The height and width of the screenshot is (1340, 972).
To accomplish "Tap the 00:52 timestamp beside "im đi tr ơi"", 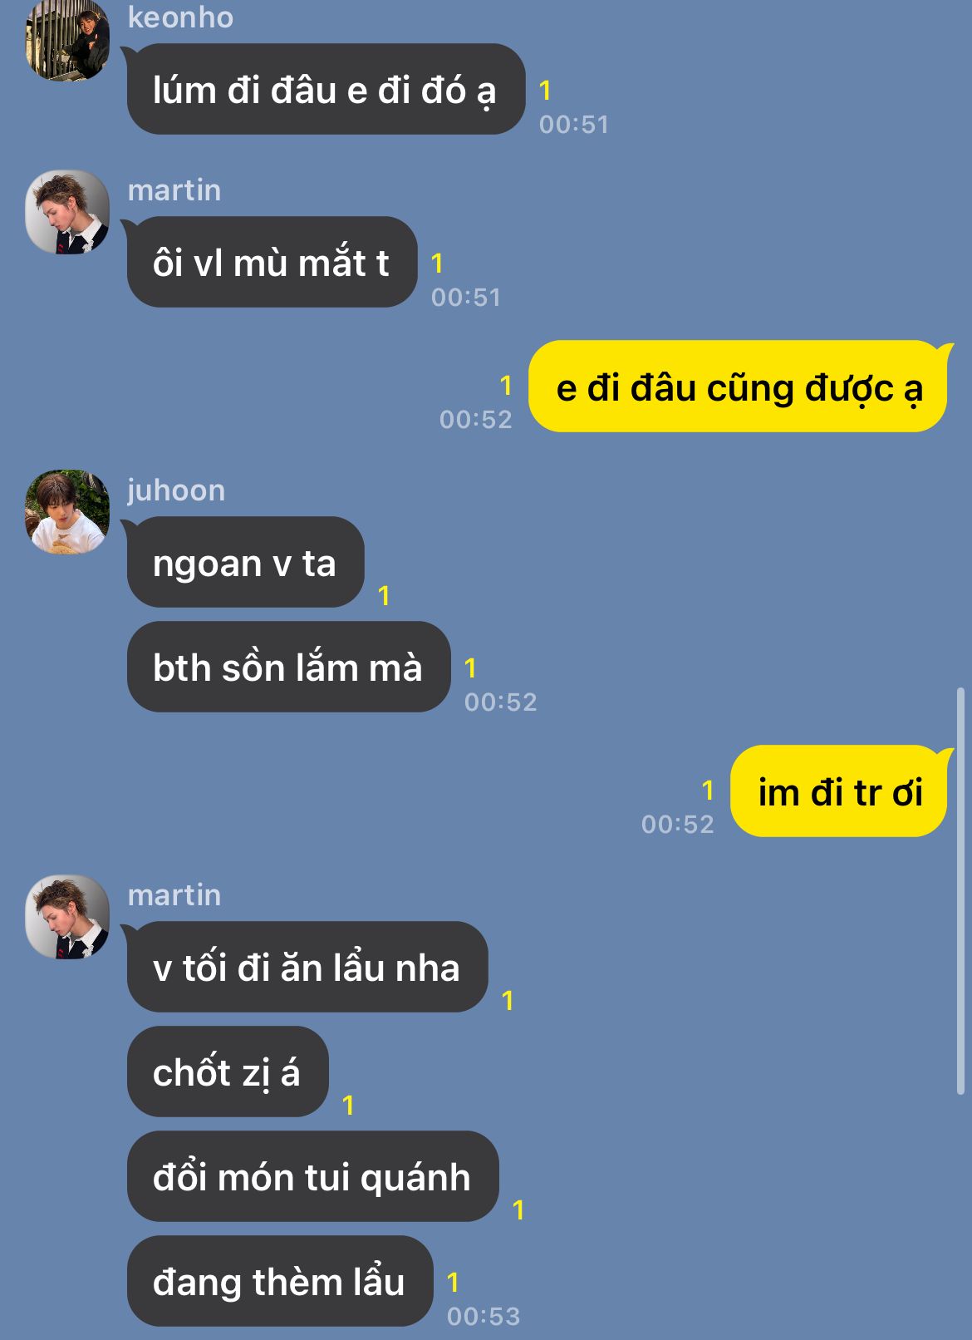I will coord(678,824).
